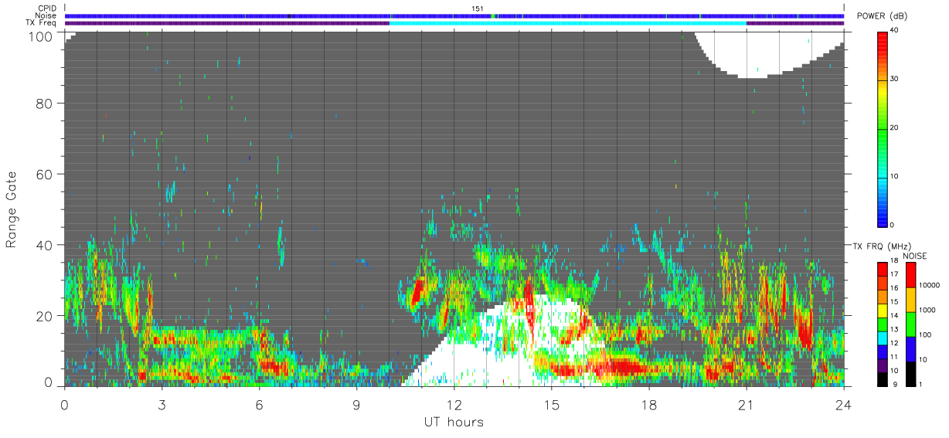Click the Range Gate axis title
Image resolution: width=949 pixels, height=438 pixels.
click(x=12, y=209)
